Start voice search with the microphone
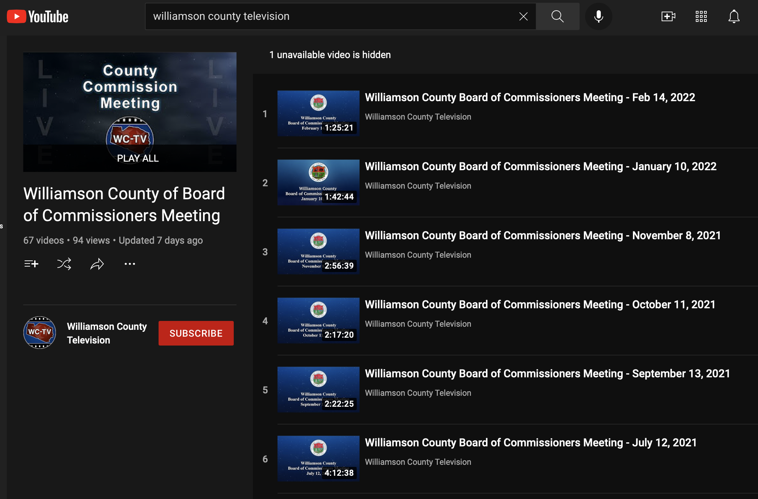 point(598,16)
